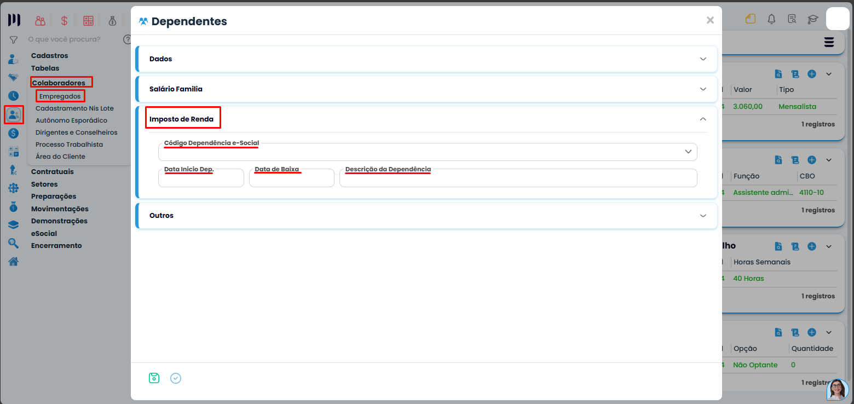Click the filter funnel icon beside the search
This screenshot has width=854, height=404.
tap(14, 39)
